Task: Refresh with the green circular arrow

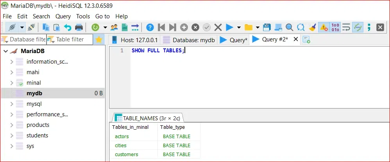Action: (x=95, y=27)
